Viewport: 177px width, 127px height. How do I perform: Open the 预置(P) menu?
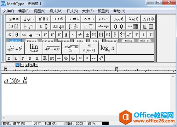pyautogui.click(x=103, y=11)
